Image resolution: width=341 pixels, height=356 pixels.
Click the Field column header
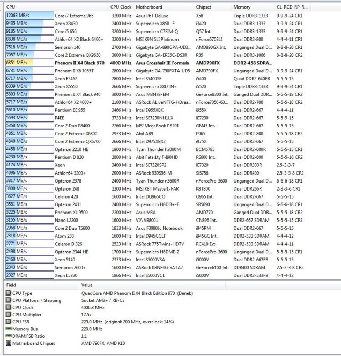pos(42,285)
